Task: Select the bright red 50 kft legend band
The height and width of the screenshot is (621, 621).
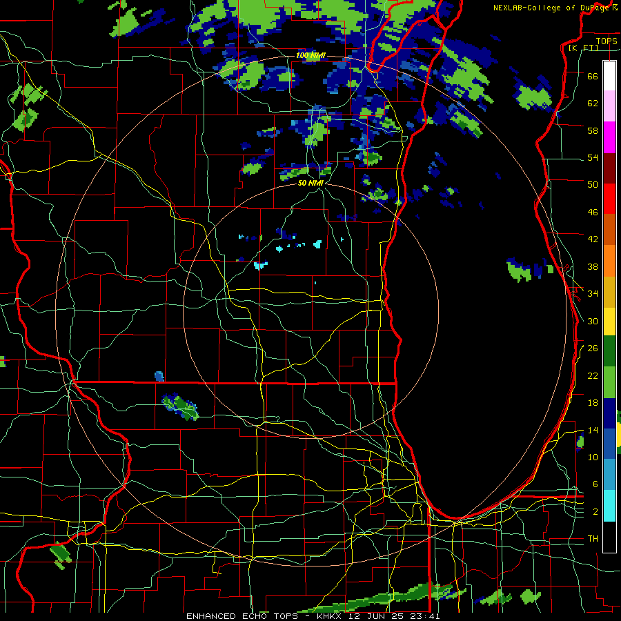Action: [609, 199]
